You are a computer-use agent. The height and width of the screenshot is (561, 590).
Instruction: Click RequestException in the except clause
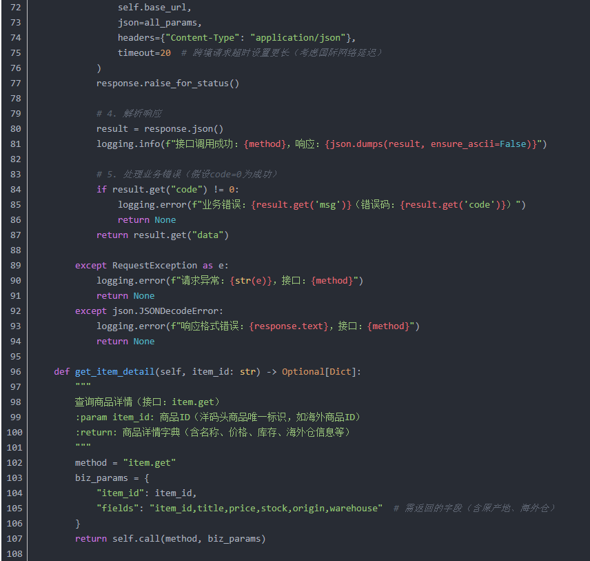coord(154,266)
